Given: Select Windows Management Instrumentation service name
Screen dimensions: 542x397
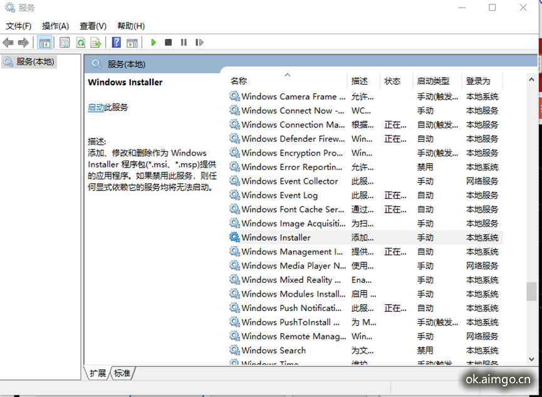Looking at the screenshot, I should tap(292, 251).
